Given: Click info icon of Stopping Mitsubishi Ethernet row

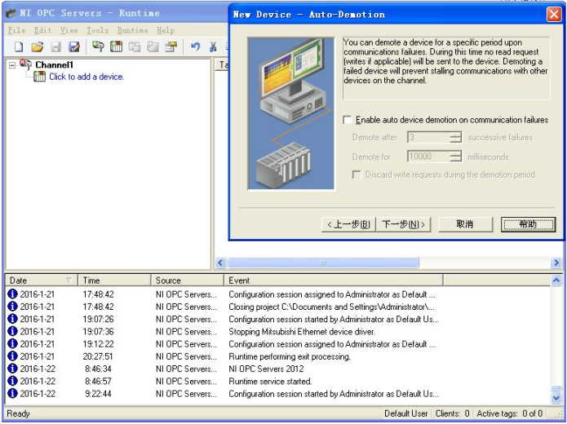Looking at the screenshot, I should click(12, 331).
